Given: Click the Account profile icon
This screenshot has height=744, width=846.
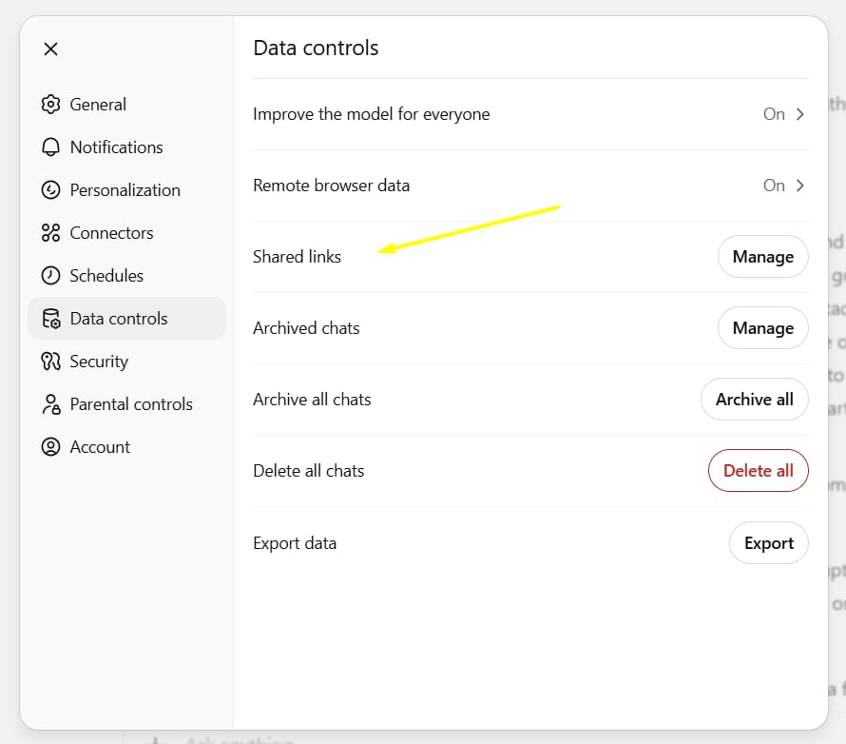Looking at the screenshot, I should point(50,447).
